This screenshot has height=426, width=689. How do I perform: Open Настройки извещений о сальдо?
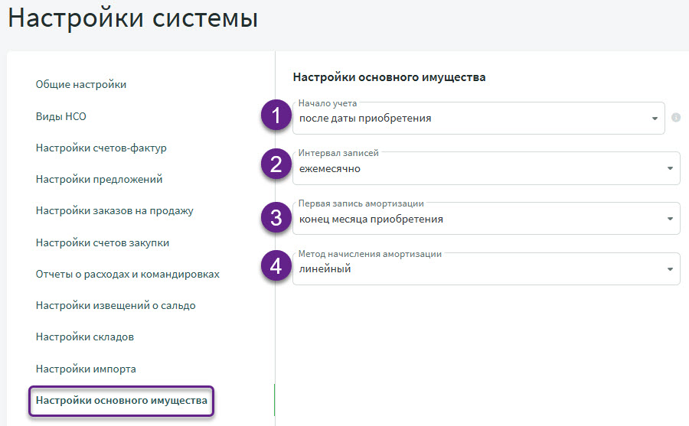[116, 306]
